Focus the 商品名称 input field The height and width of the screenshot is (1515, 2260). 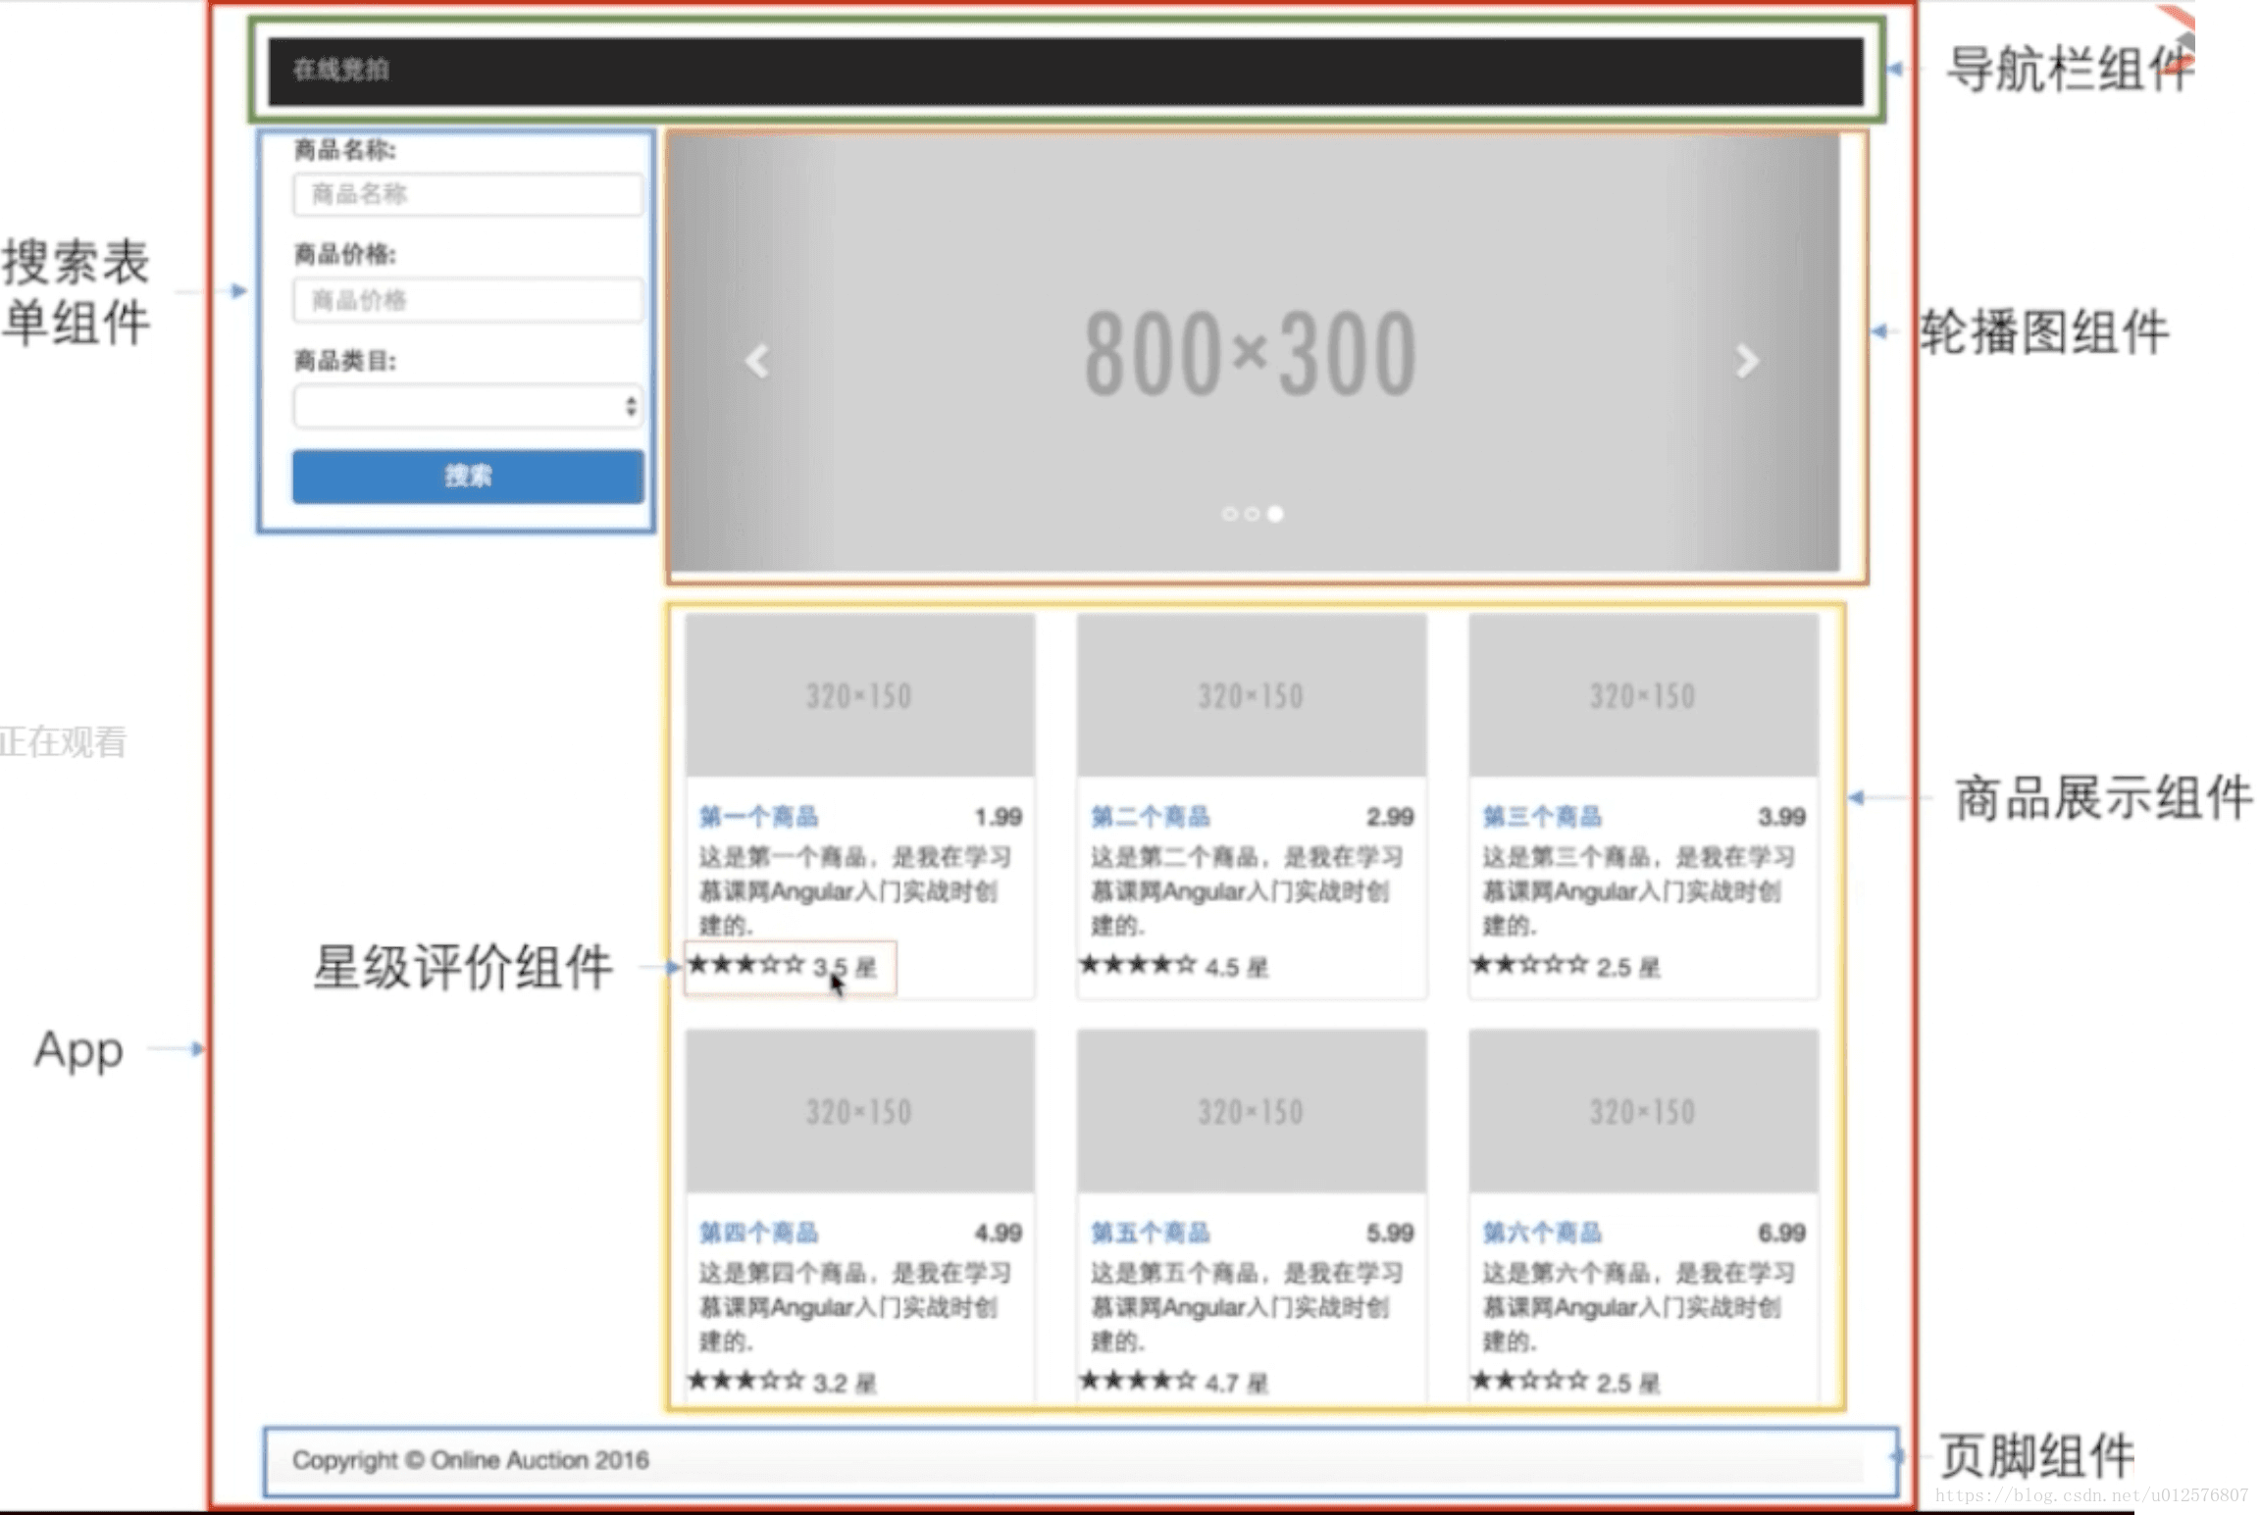click(468, 194)
